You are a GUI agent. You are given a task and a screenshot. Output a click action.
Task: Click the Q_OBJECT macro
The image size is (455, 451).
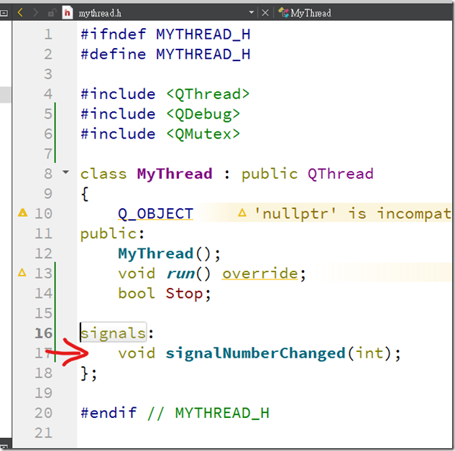click(x=155, y=214)
